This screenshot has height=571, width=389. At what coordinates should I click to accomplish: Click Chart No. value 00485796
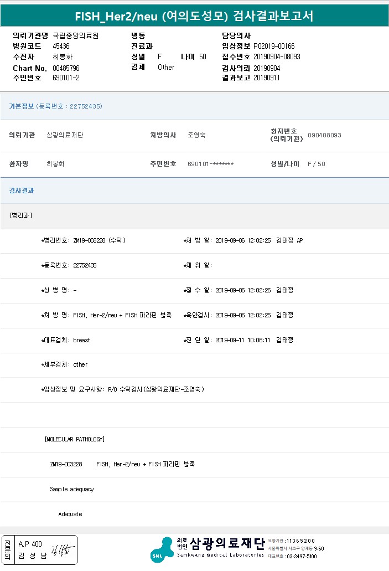66,68
